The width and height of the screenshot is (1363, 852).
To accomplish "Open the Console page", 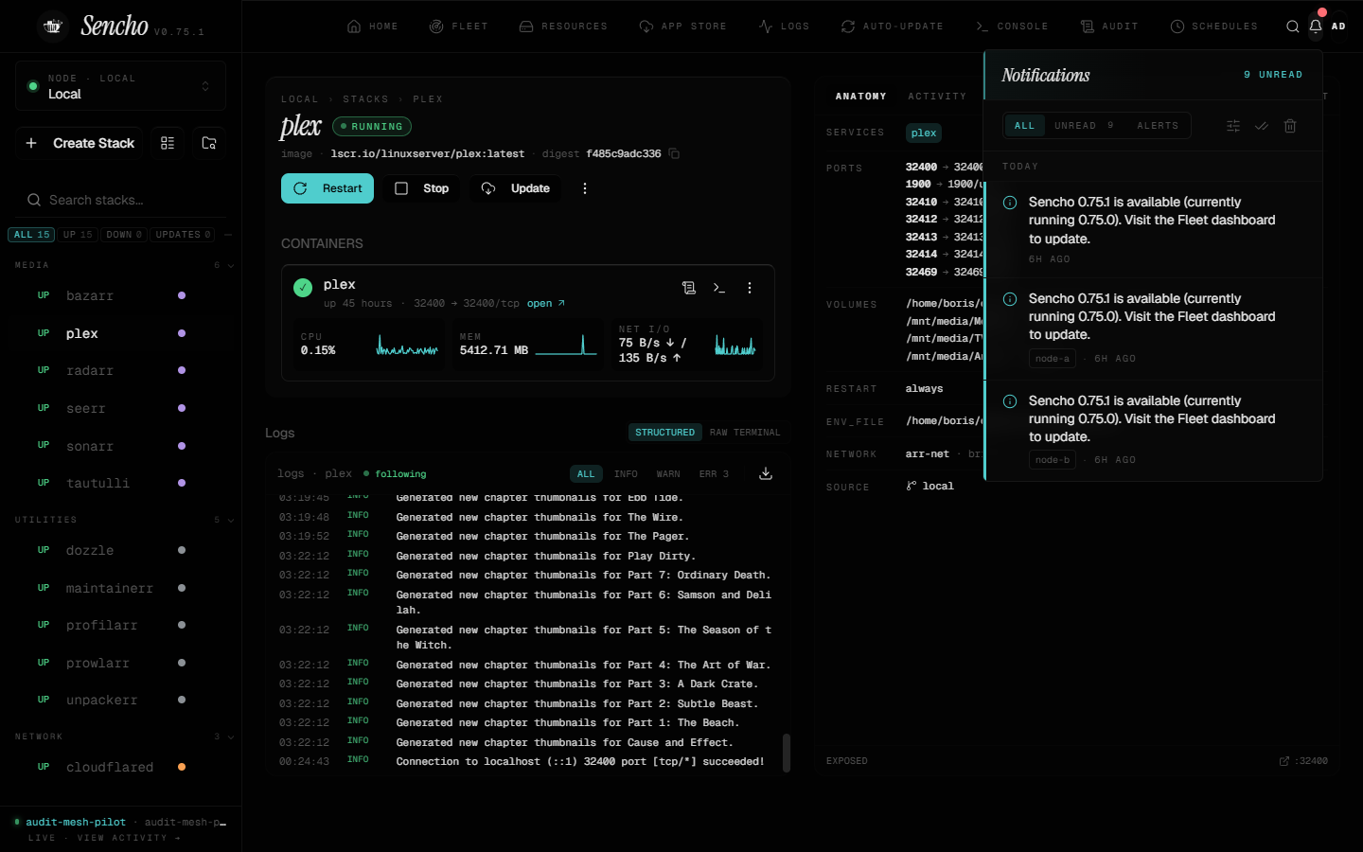I will click(1012, 27).
